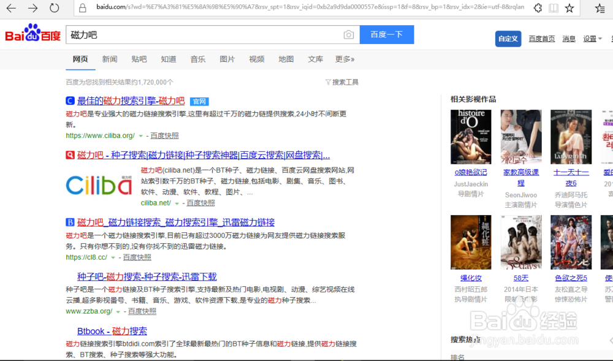Open result 最佳的磁力搜索引擎-磁力吧
Screen dimensions: 613x361
[131, 101]
